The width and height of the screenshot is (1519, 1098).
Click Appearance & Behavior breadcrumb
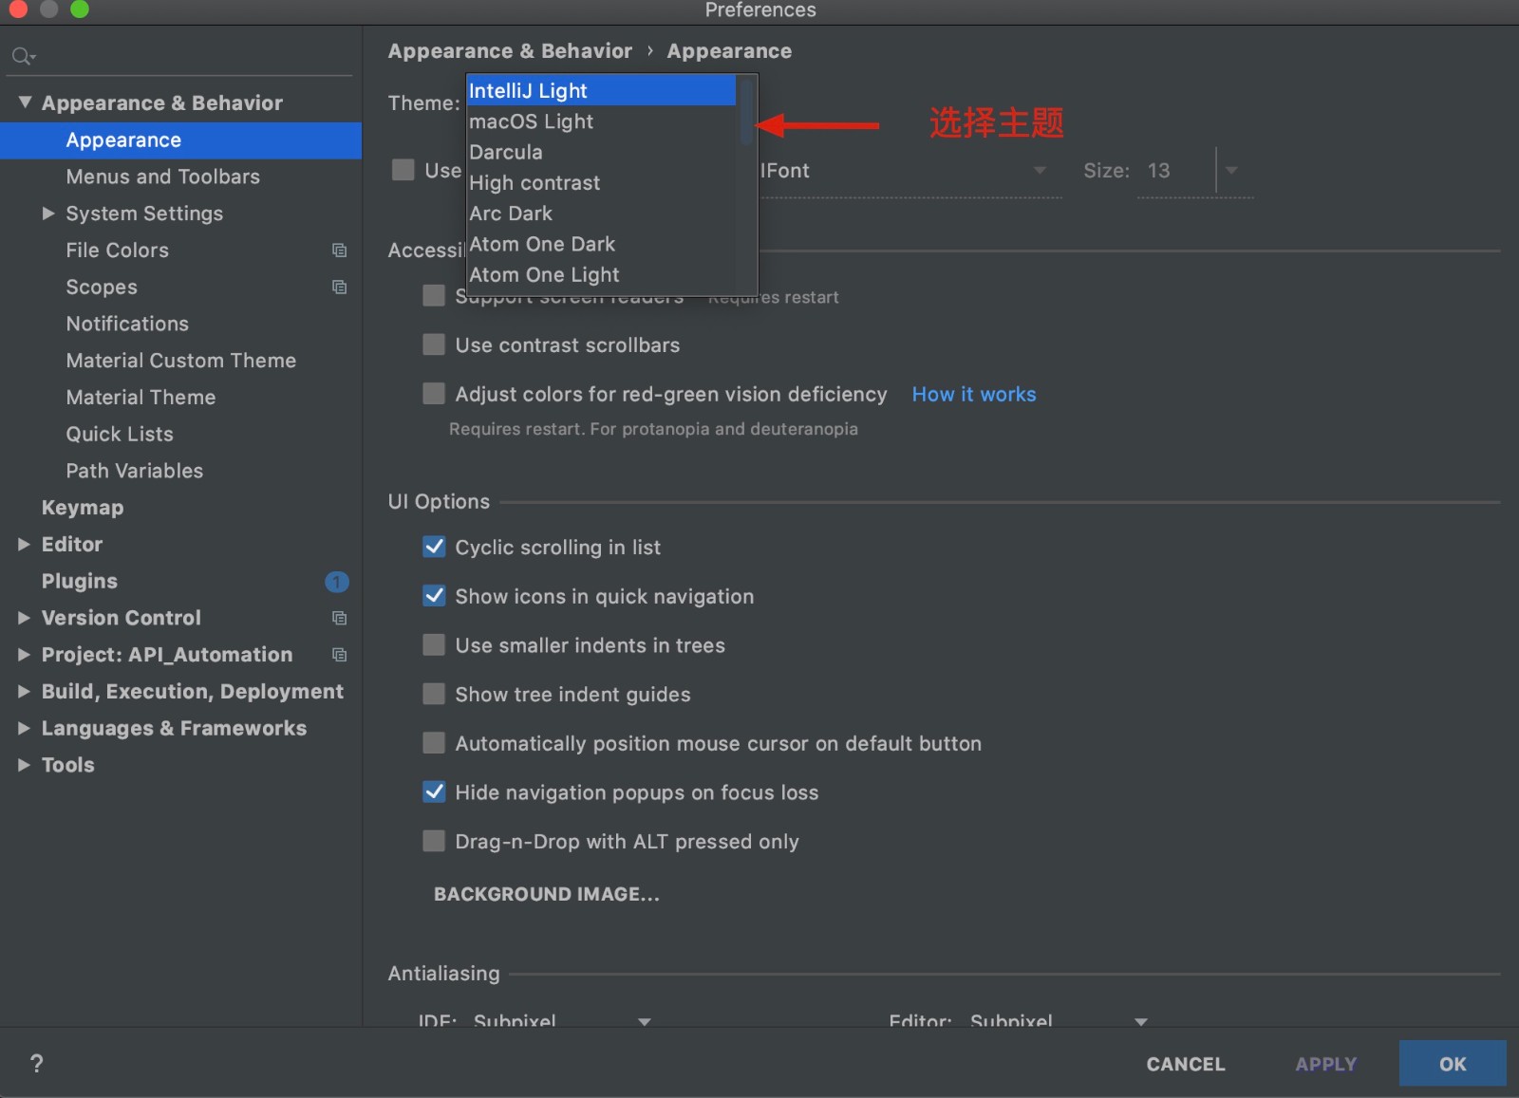tap(510, 51)
